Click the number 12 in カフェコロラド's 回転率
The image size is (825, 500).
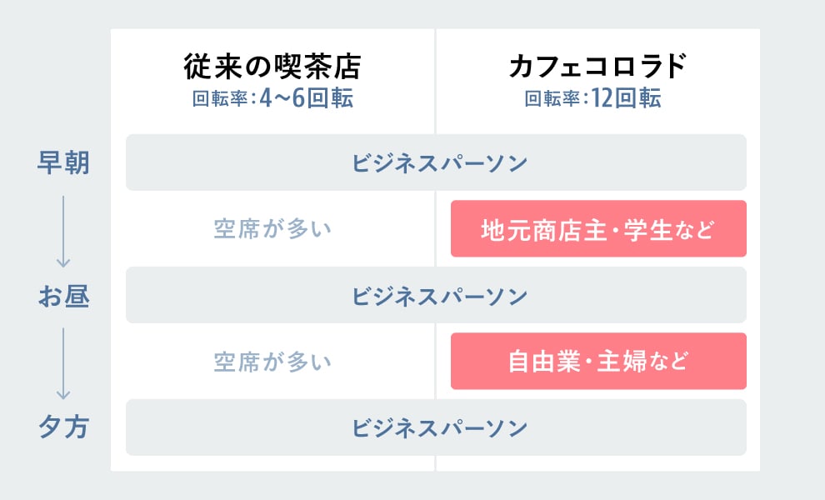602,99
